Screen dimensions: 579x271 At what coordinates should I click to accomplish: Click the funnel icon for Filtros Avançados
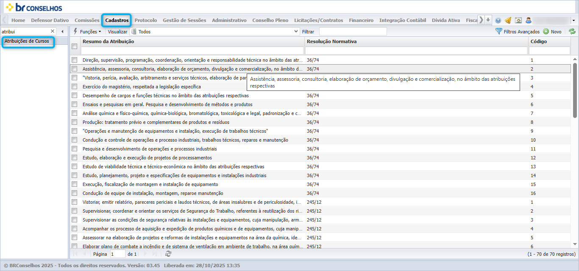point(499,31)
